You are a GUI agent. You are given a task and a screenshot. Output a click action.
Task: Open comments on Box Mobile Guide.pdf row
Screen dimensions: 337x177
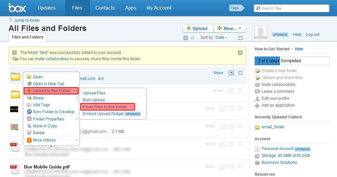coord(223,167)
